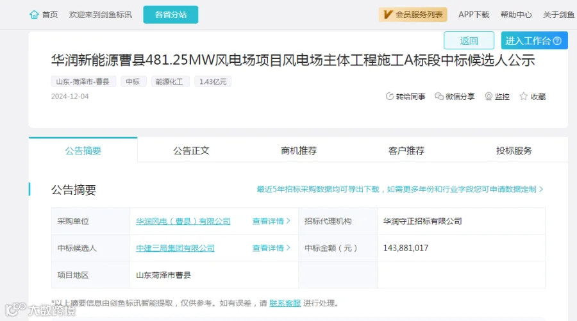Click the 招标代理机构 label cell

pyautogui.click(x=338, y=221)
